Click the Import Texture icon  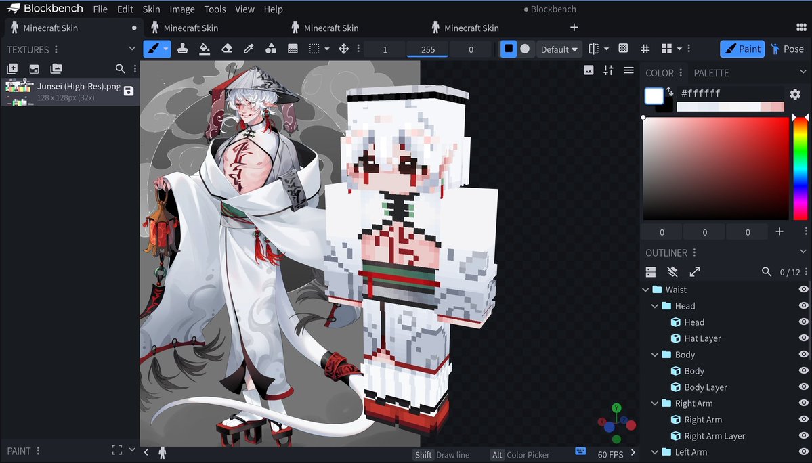[34, 69]
